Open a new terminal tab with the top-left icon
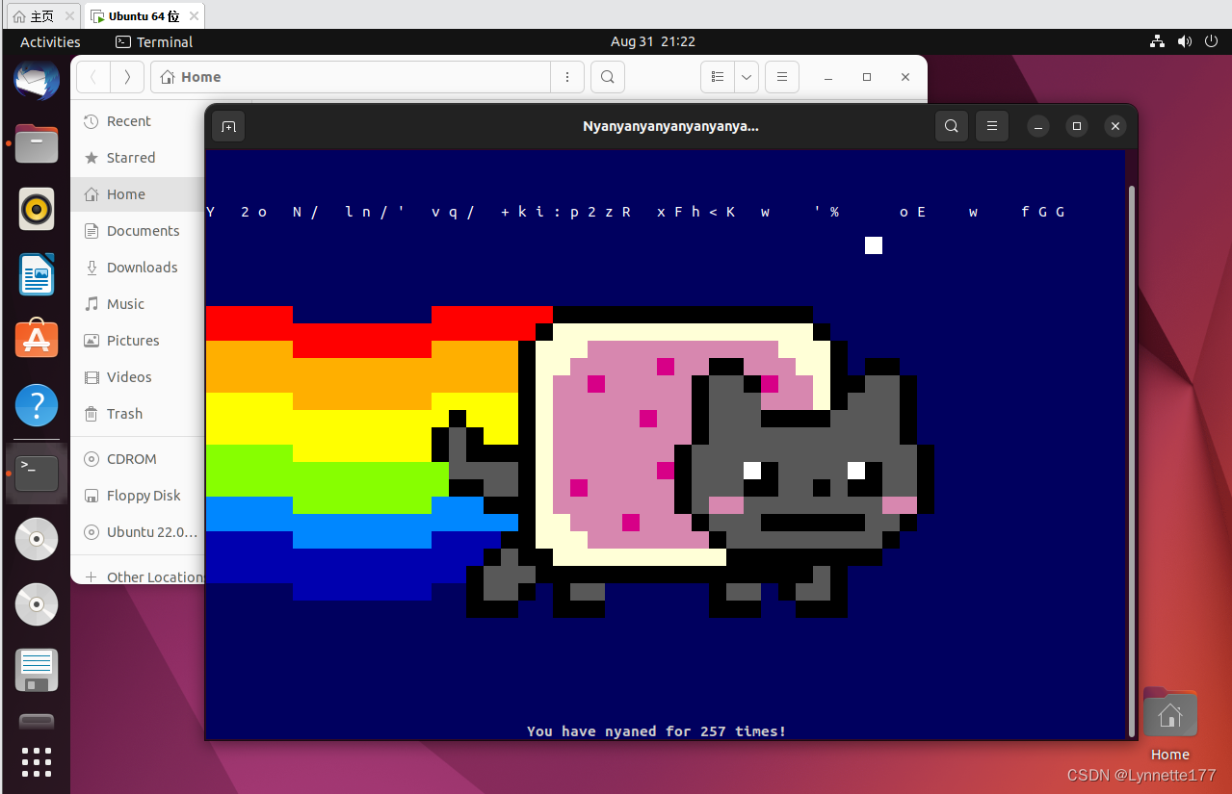1232x794 pixels. pos(228,126)
